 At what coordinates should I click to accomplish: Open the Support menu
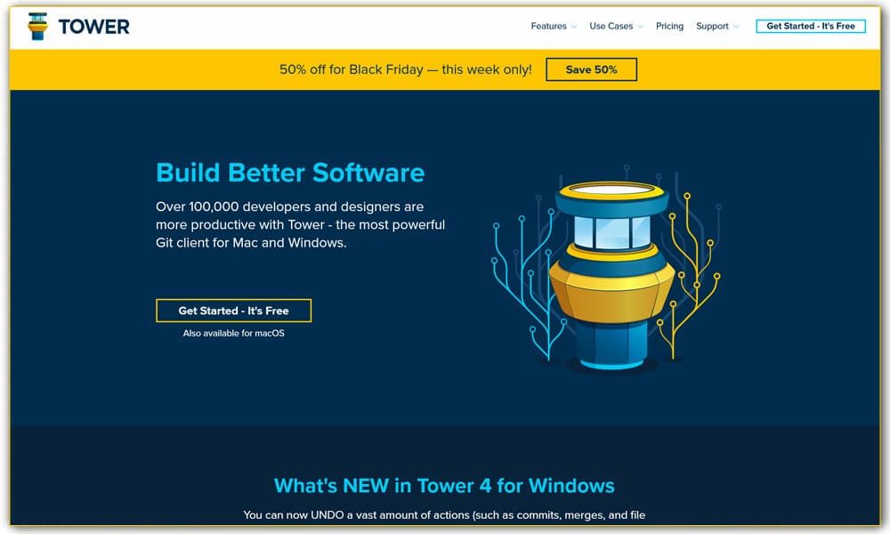pos(712,27)
